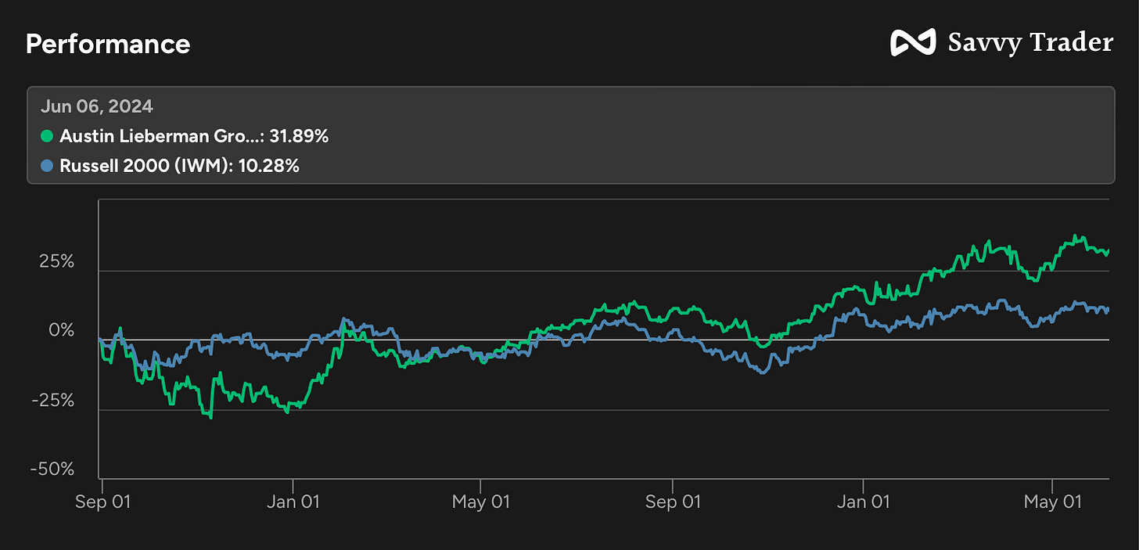
Task: Click the first Jan 01 axis label
Action: tap(293, 501)
